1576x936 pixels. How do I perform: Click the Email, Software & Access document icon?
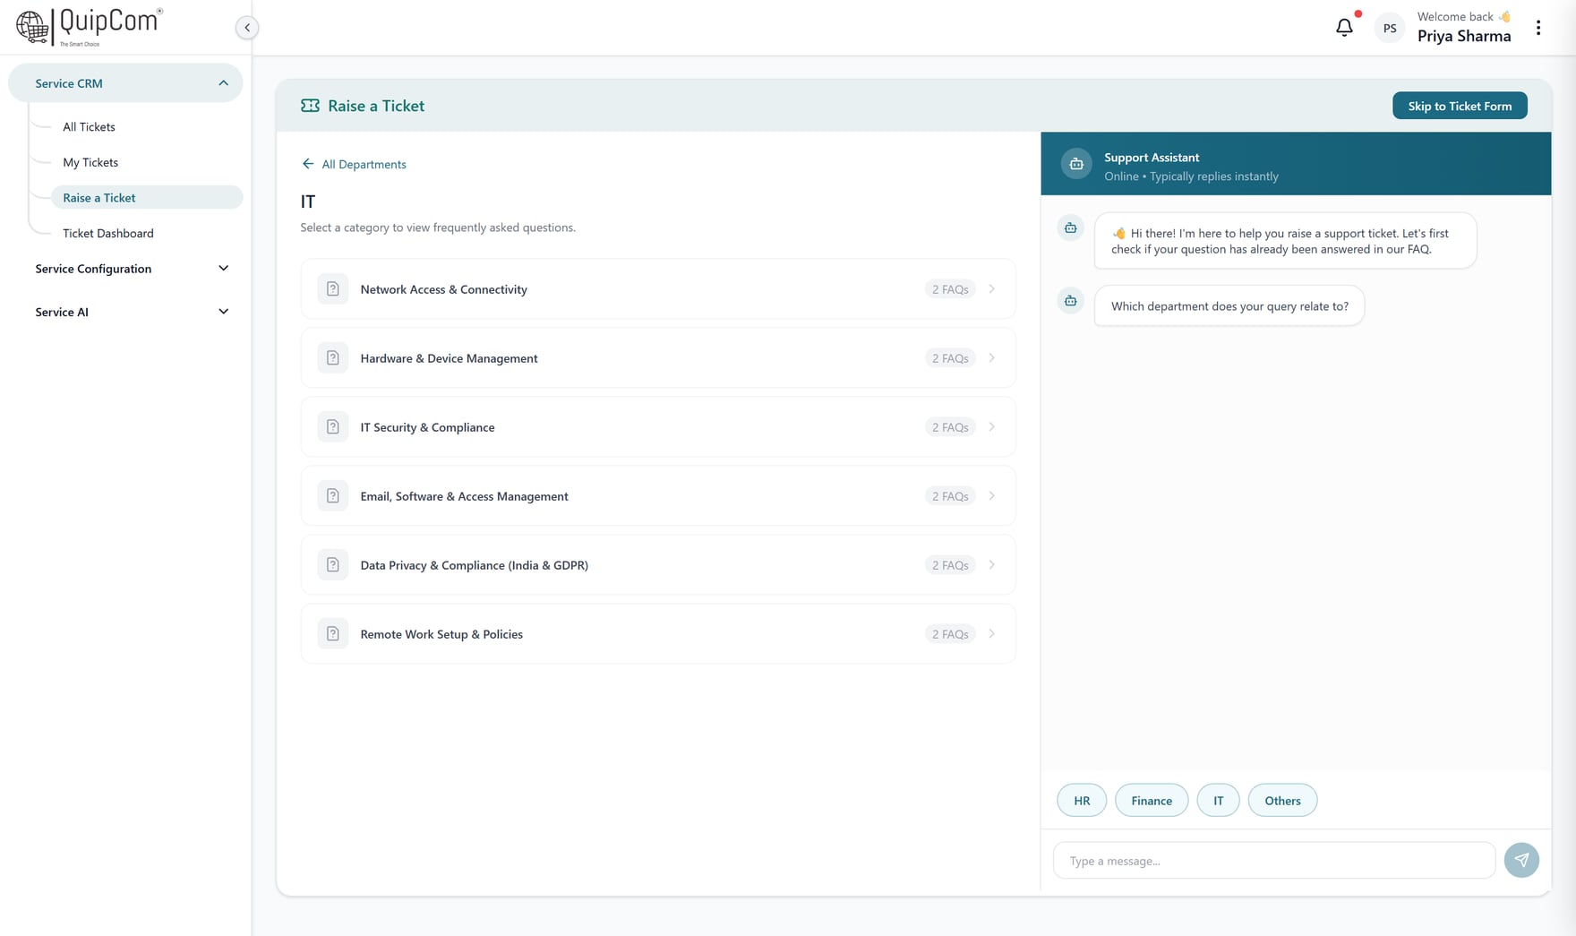tap(333, 496)
